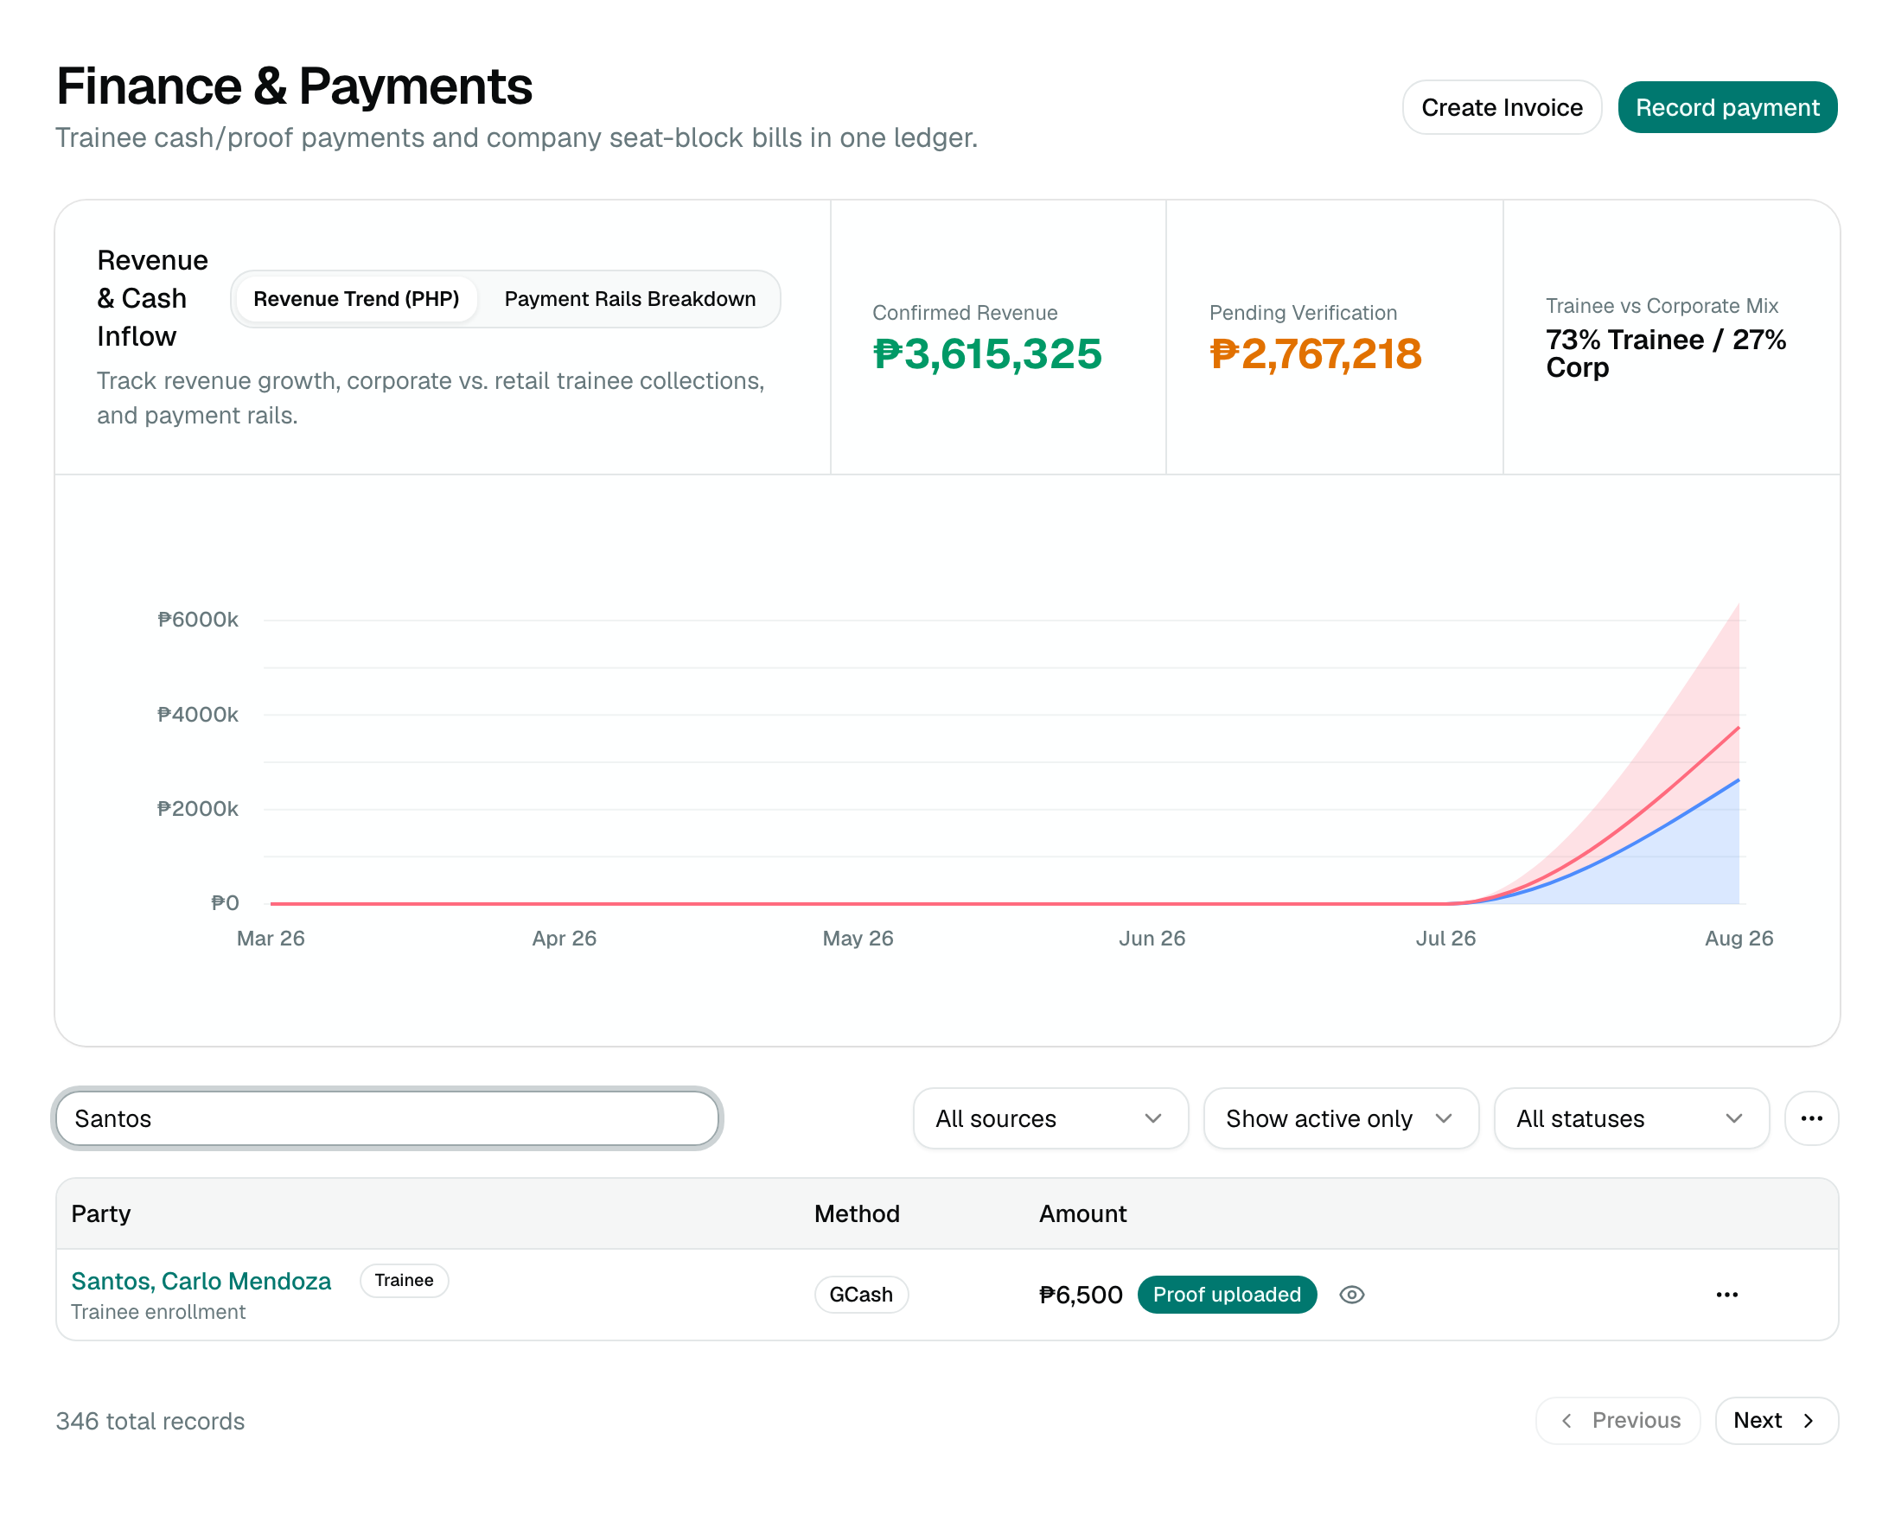The image size is (1895, 1528).
Task: Click the 346 total records label
Action: tap(150, 1421)
